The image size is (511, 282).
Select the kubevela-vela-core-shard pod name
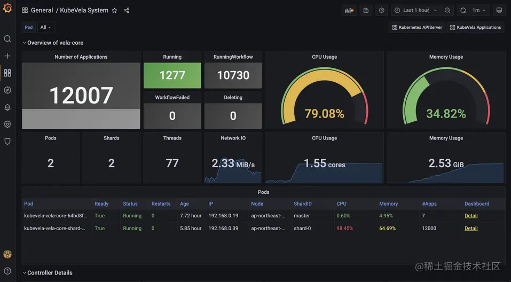[x=54, y=229]
